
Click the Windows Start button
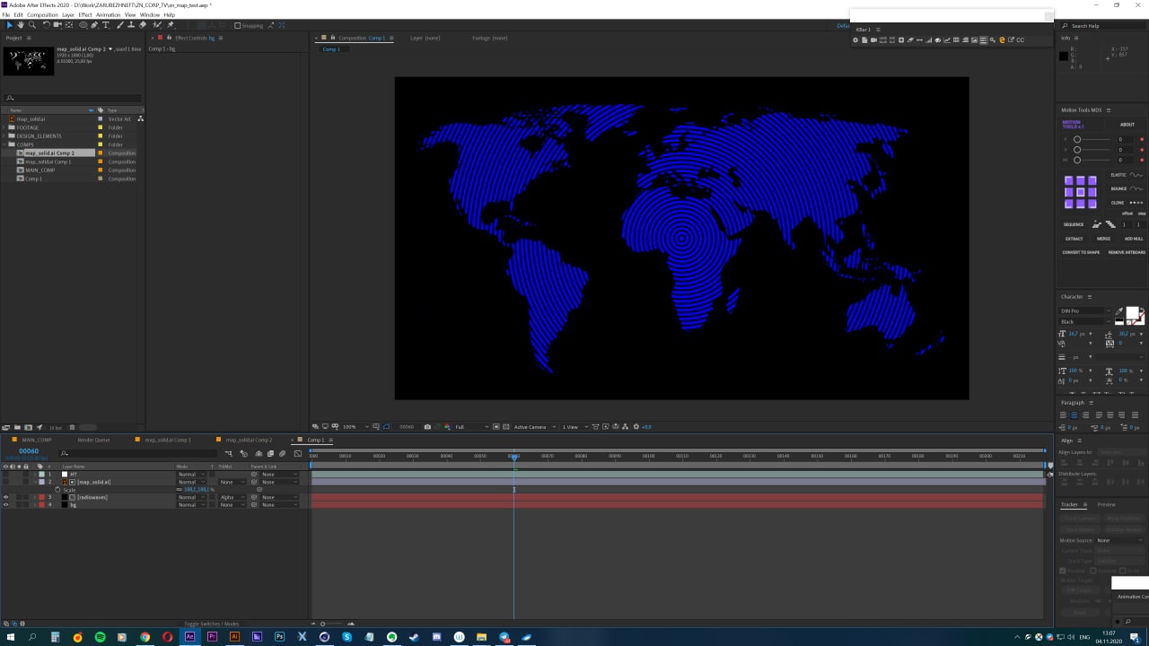pos(11,637)
